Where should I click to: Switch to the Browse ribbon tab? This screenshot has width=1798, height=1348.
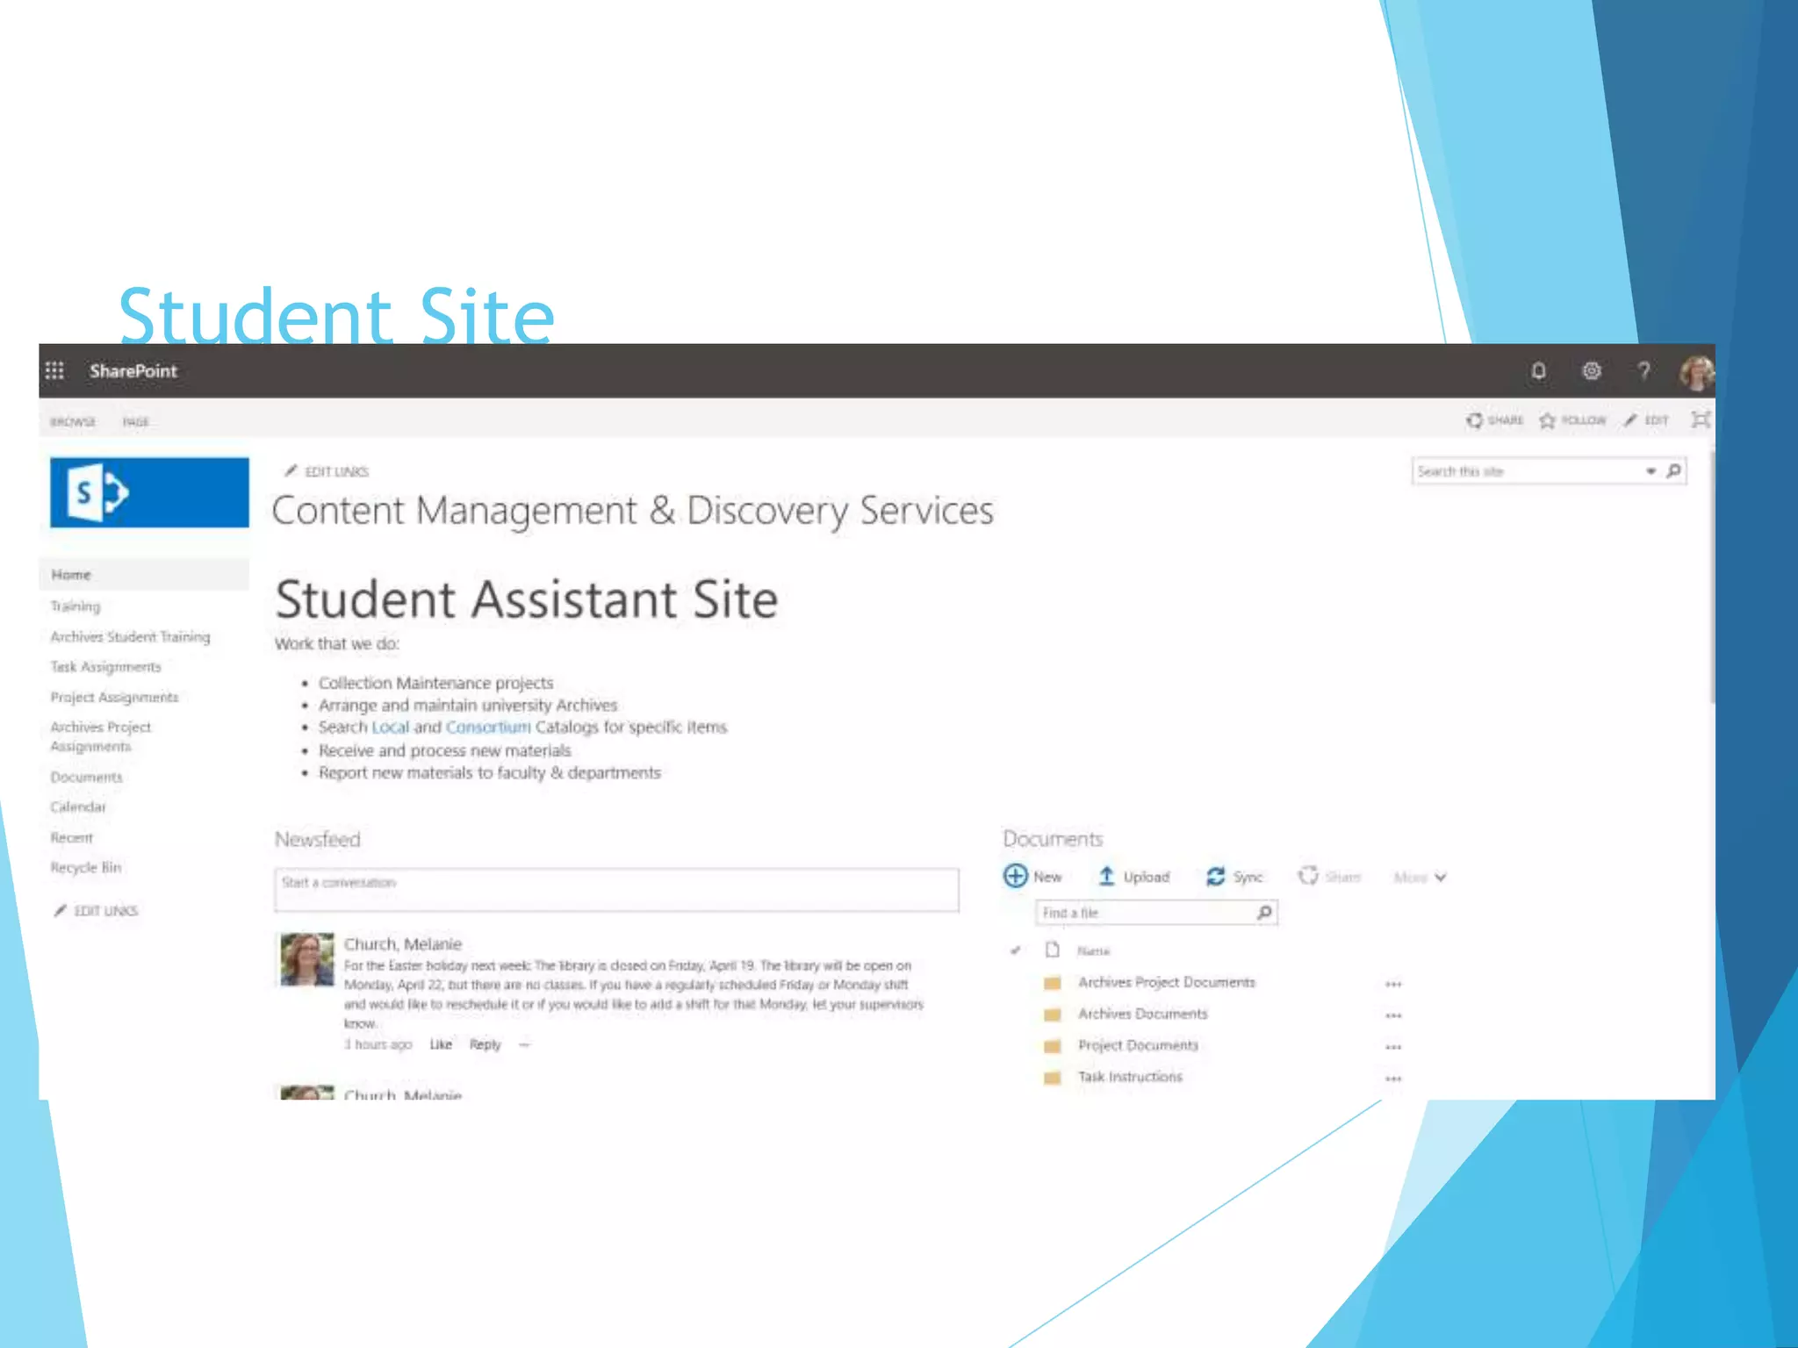[73, 422]
